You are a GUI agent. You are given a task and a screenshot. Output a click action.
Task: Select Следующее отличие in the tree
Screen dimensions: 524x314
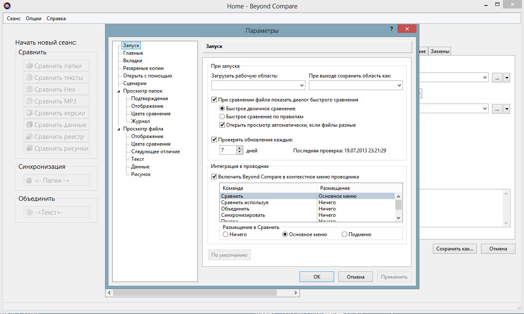[x=155, y=152]
